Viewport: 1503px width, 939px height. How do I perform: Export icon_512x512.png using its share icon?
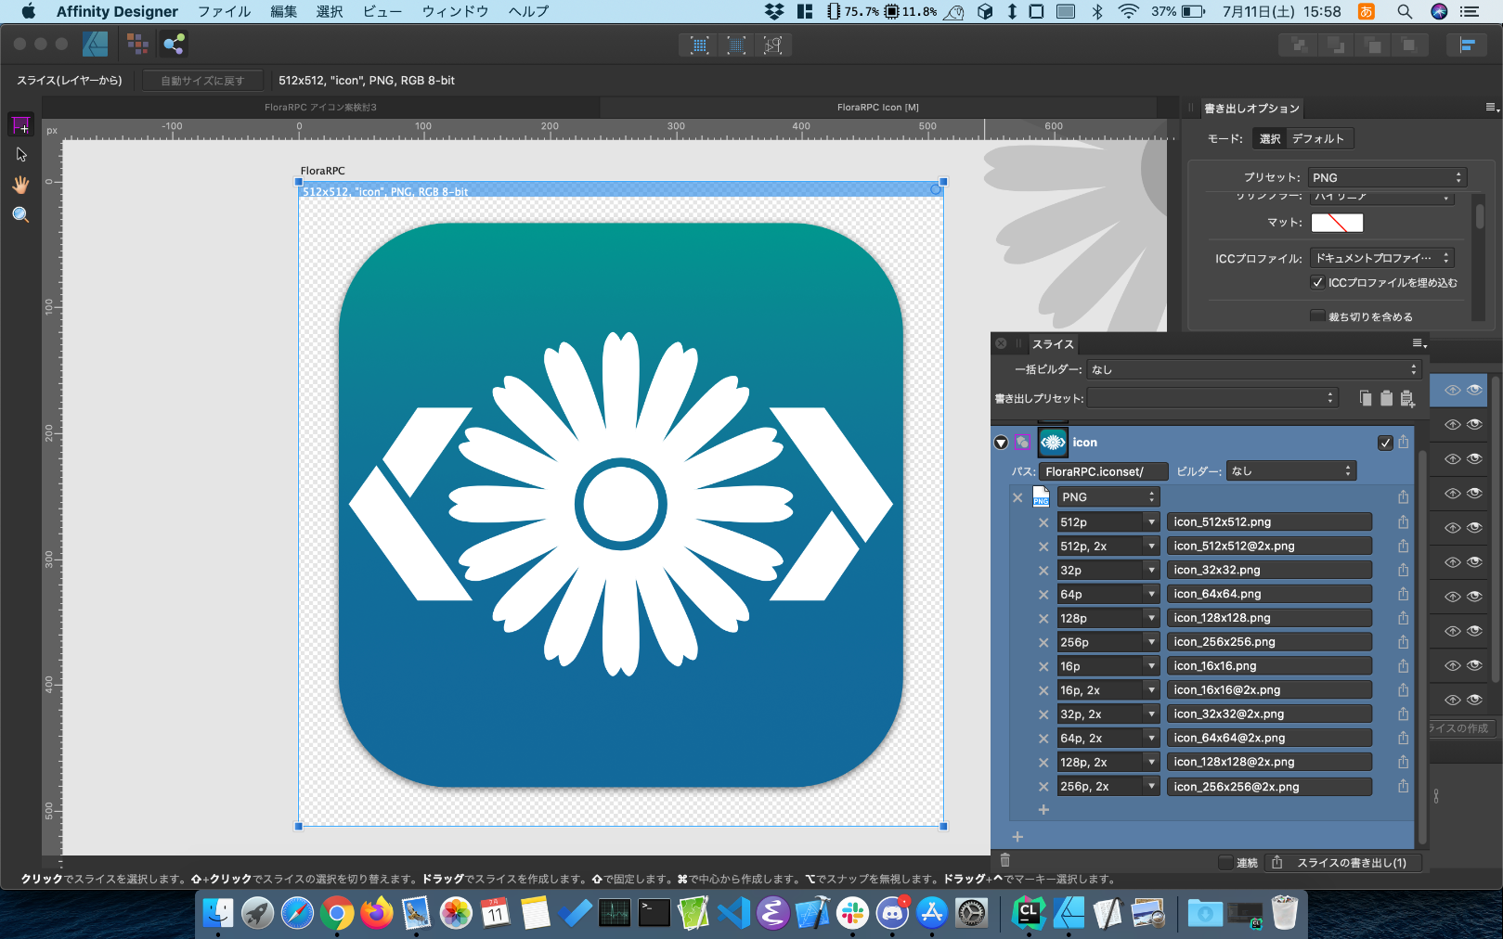pos(1403,522)
